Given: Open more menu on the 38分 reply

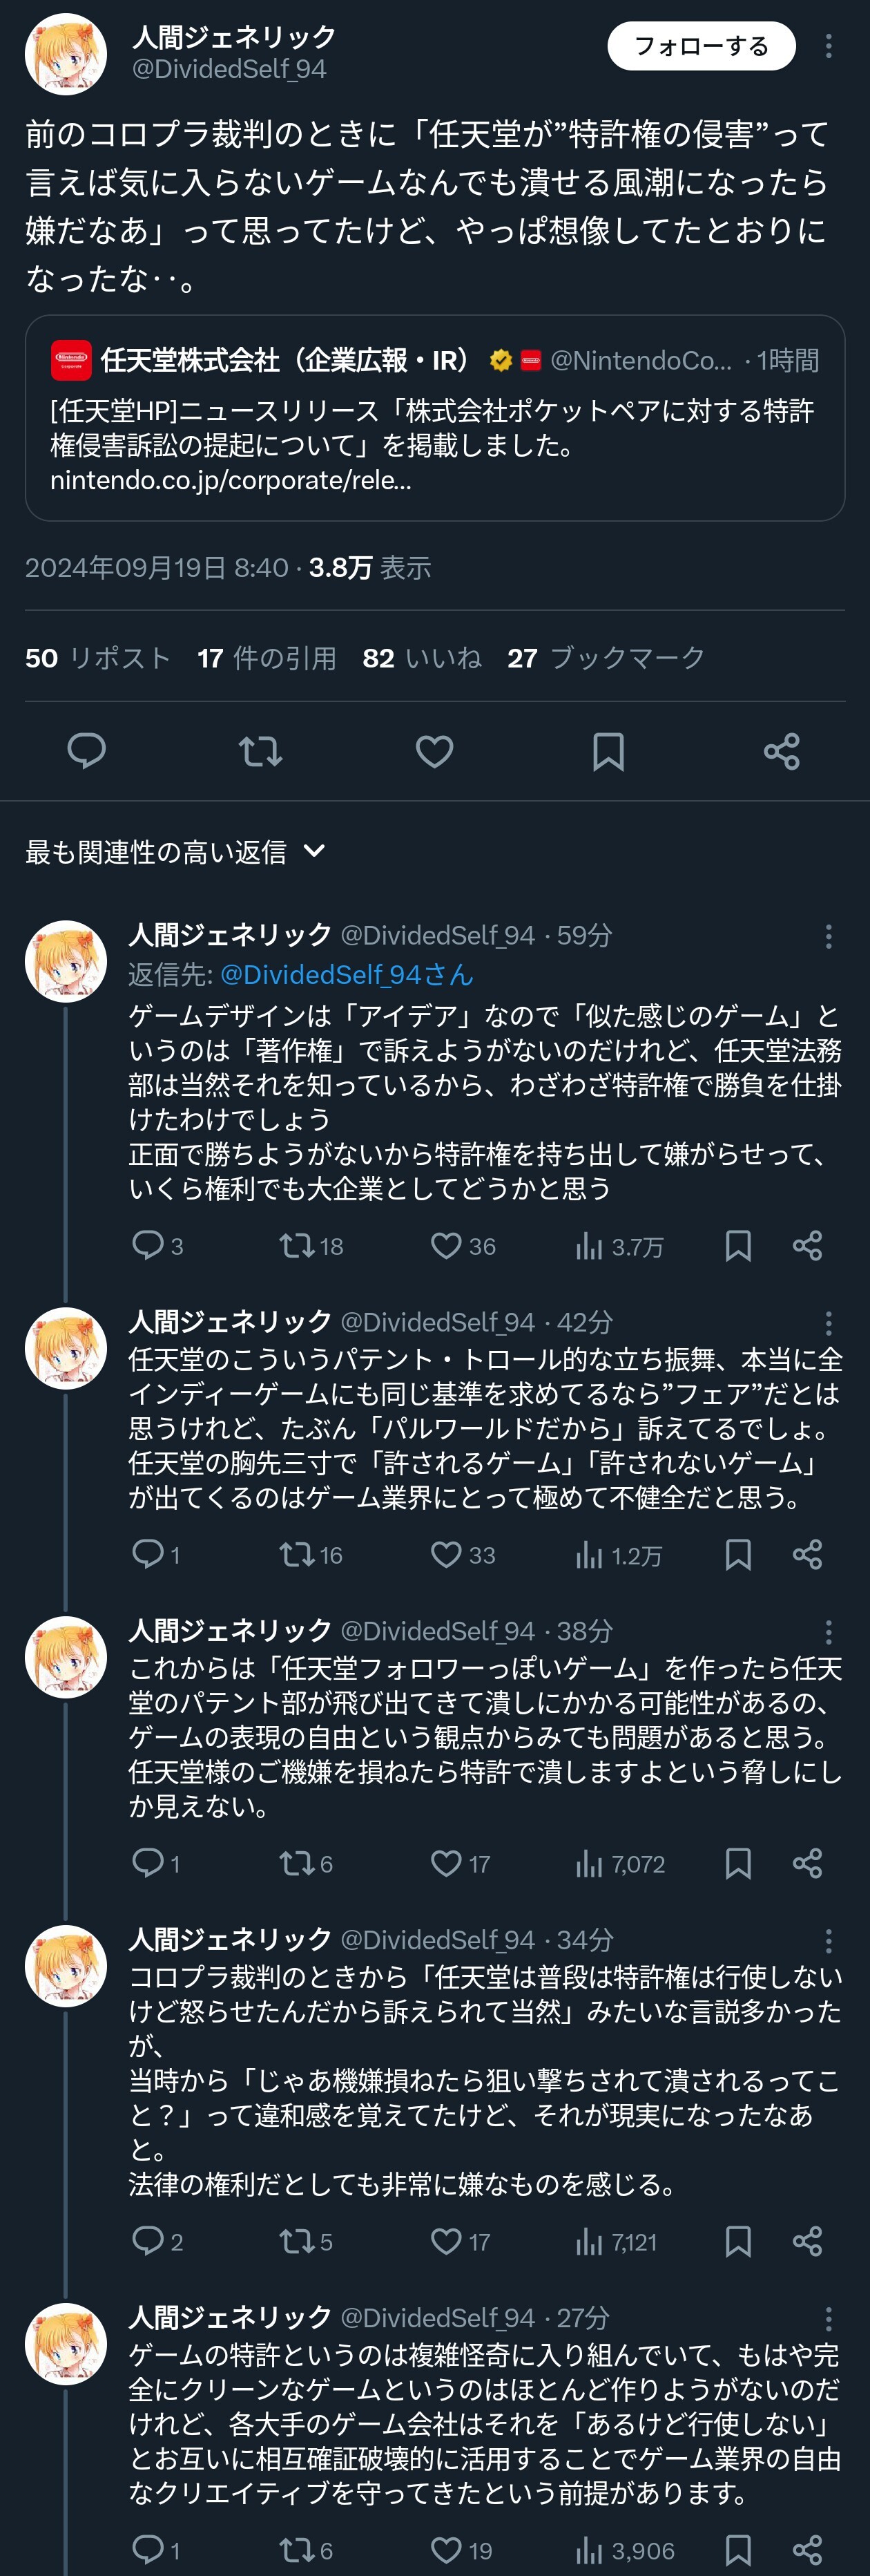Looking at the screenshot, I should (x=828, y=1632).
